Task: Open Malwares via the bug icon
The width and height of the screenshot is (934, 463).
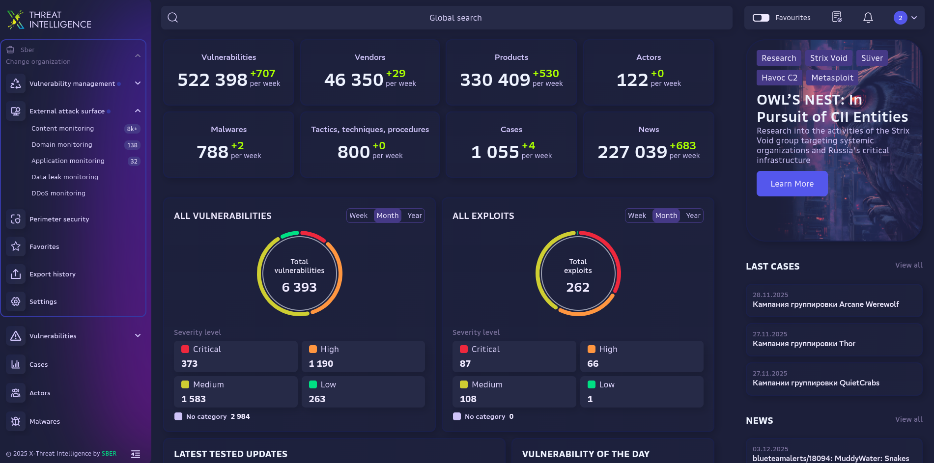Action: pyautogui.click(x=16, y=421)
